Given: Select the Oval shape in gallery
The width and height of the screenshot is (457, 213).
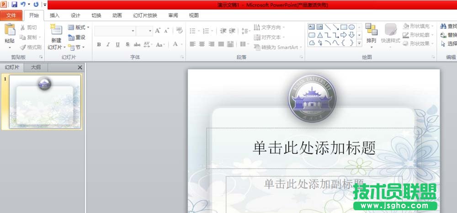Looking at the screenshot, I should (x=352, y=27).
